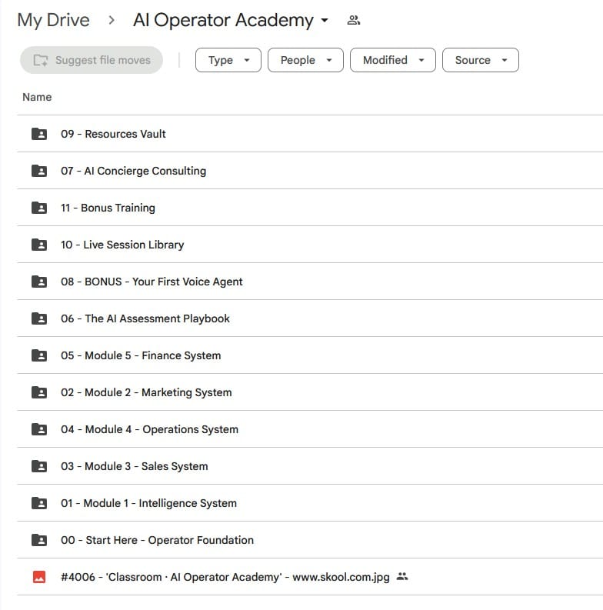Open the People filter dropdown
603x610 pixels.
[305, 60]
